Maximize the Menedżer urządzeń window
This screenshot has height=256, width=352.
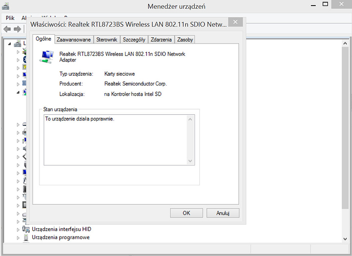(325, 4)
